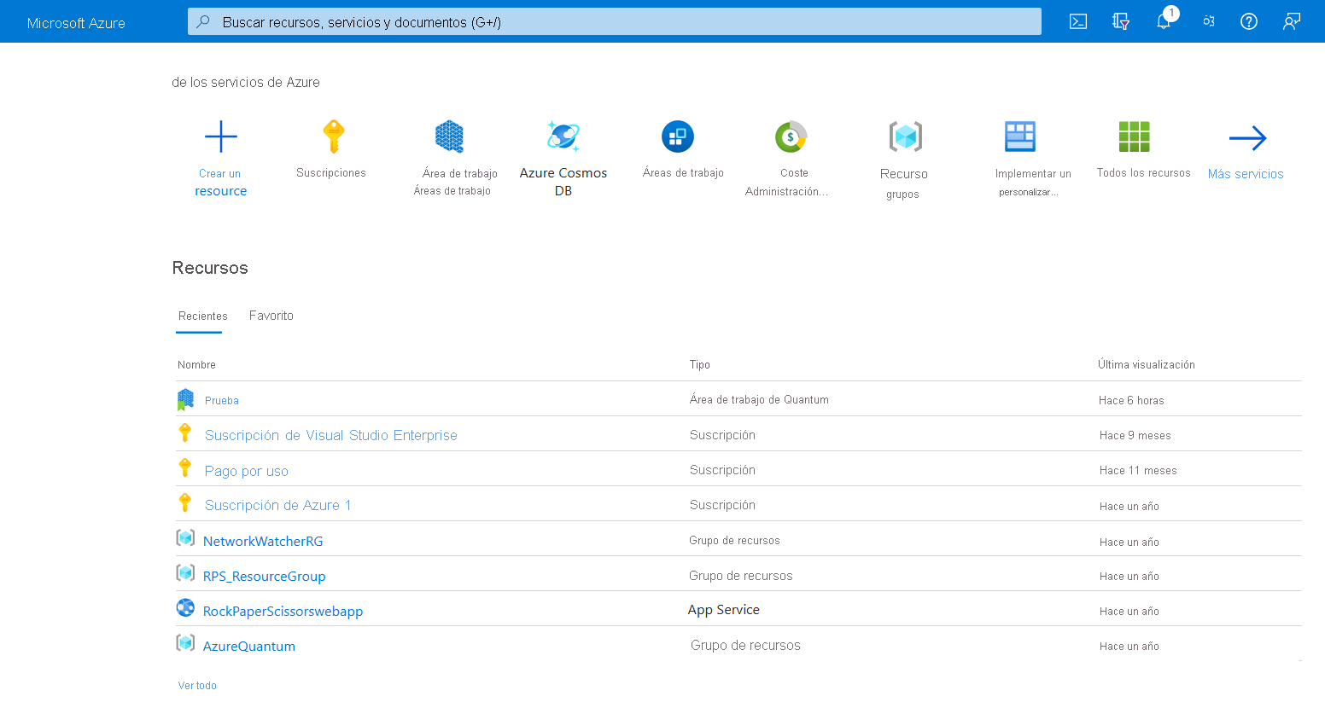This screenshot has height=708, width=1325.
Task: Open the Áreas de trabajo service icon
Action: click(x=678, y=136)
